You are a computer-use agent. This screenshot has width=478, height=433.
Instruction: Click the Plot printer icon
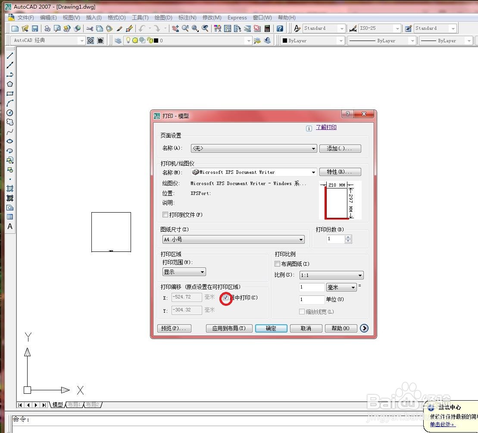(47, 28)
